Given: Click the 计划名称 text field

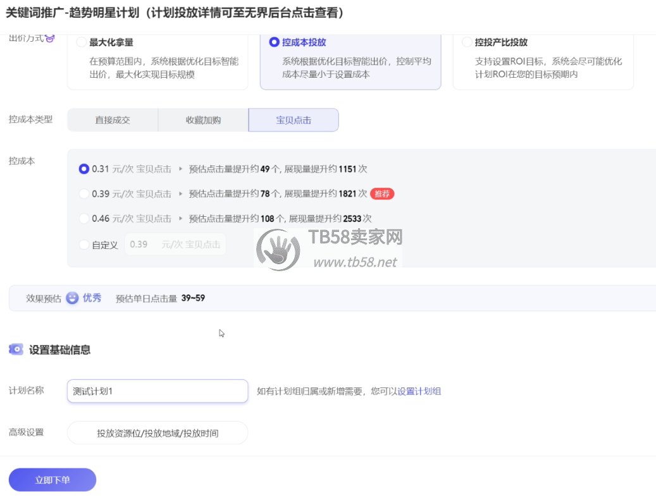Looking at the screenshot, I should tap(158, 391).
